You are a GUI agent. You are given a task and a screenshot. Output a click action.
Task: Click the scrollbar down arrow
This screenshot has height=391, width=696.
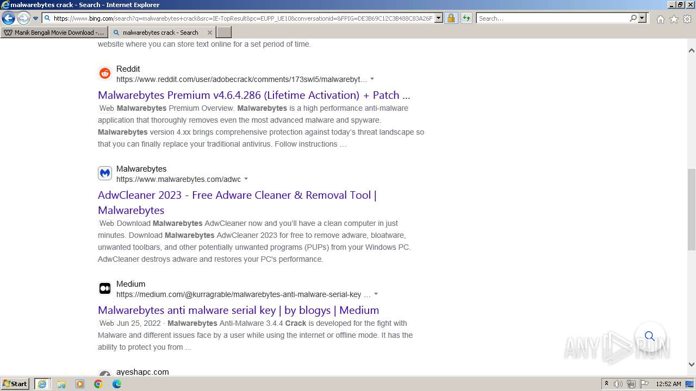click(691, 364)
